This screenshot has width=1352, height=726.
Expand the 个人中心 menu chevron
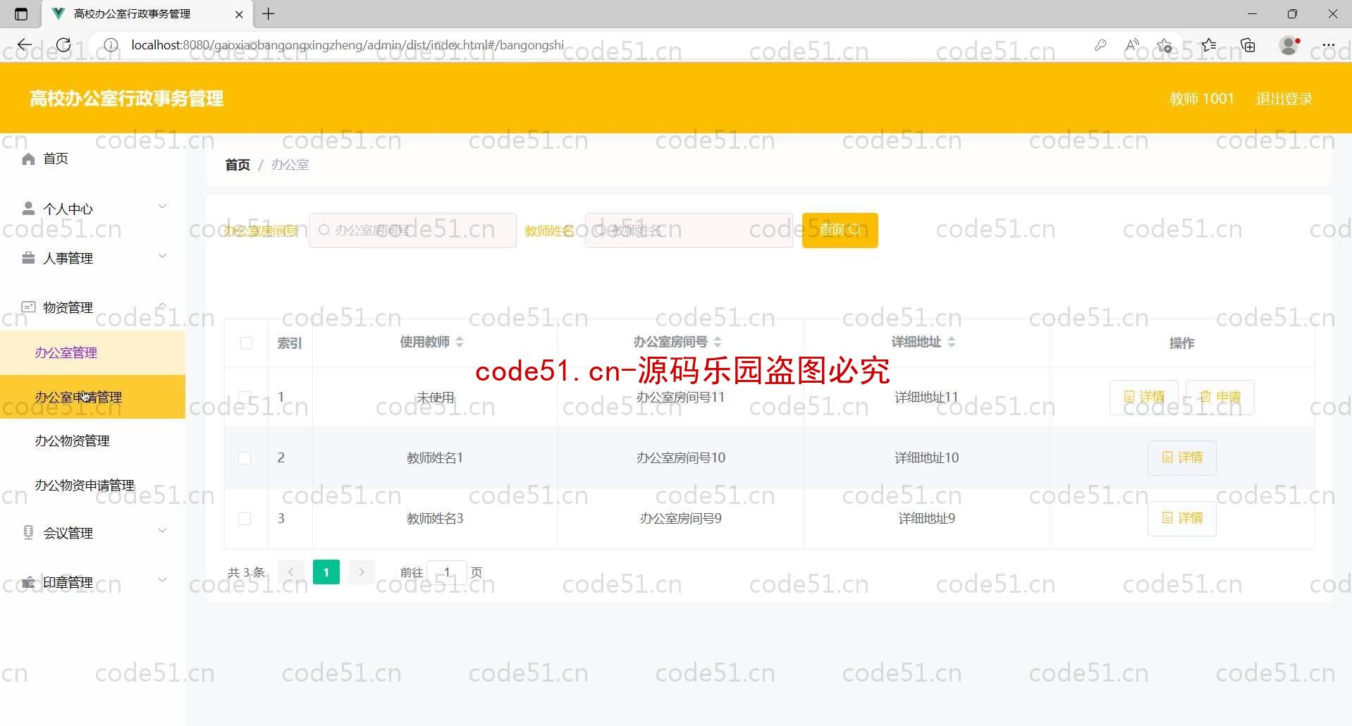click(162, 207)
